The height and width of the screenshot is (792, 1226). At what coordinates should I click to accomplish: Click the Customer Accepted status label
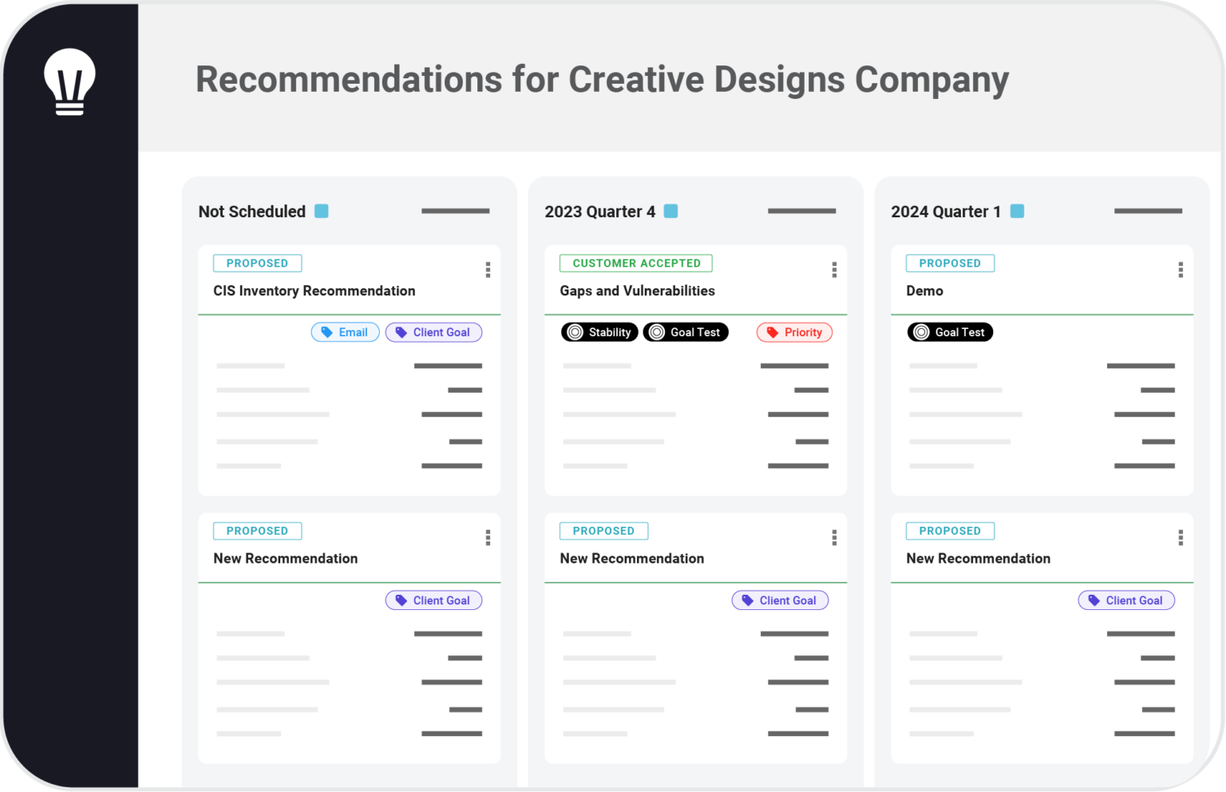coord(636,263)
